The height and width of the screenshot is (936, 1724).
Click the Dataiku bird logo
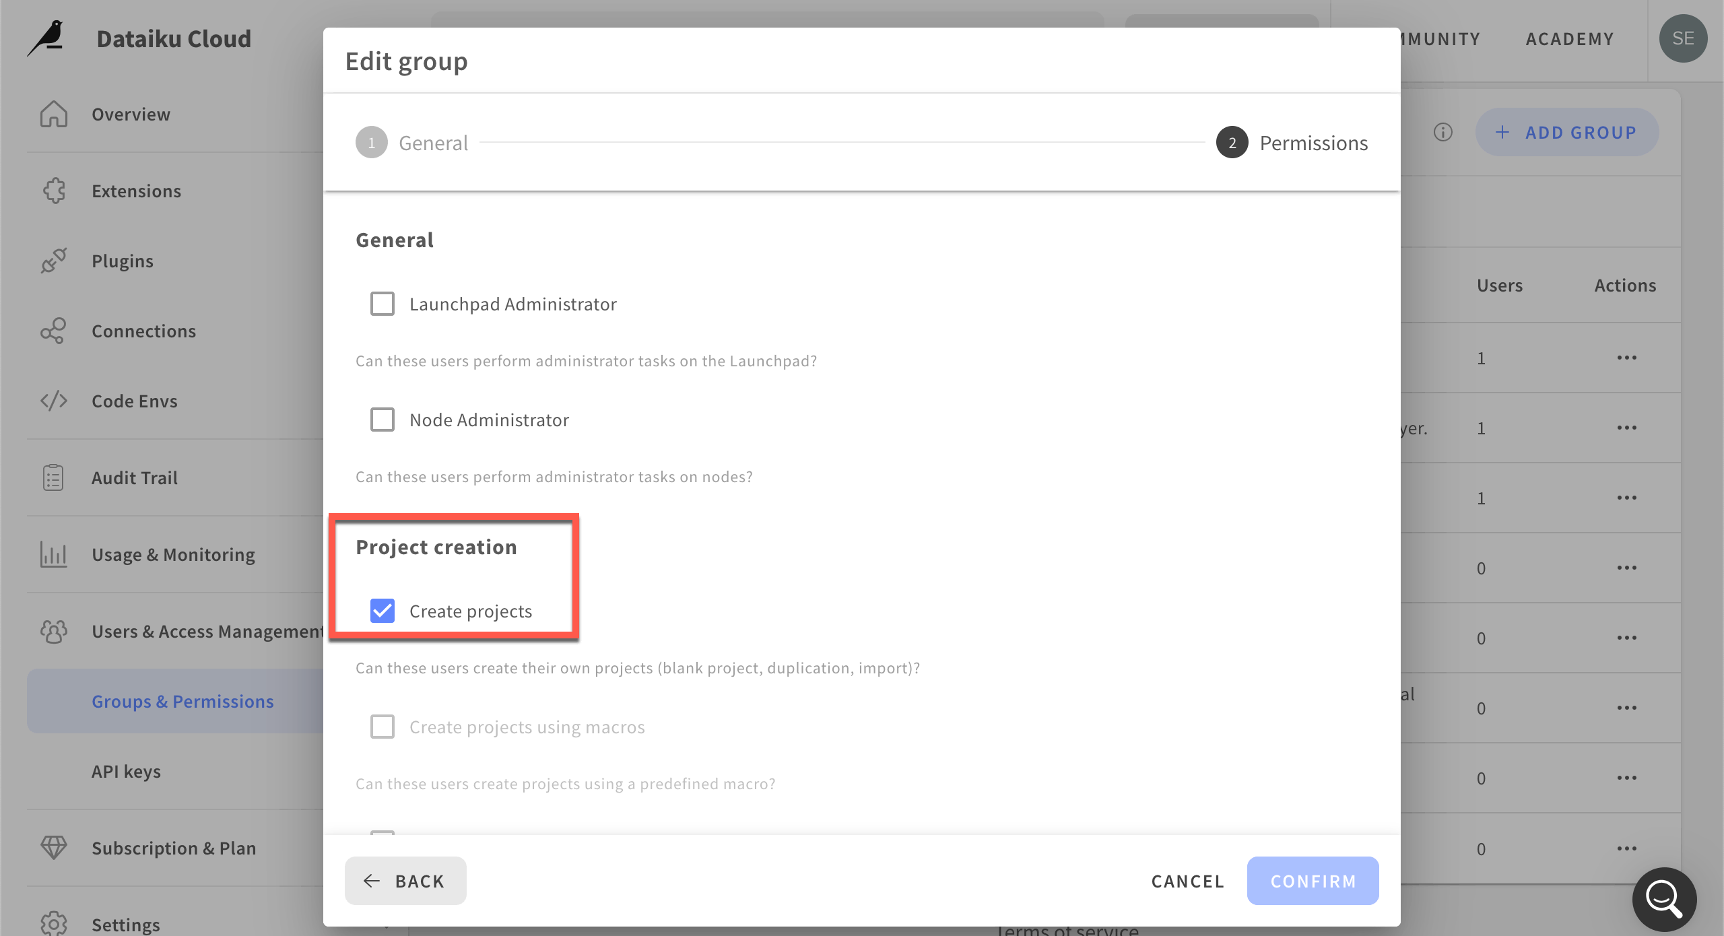pos(46,38)
